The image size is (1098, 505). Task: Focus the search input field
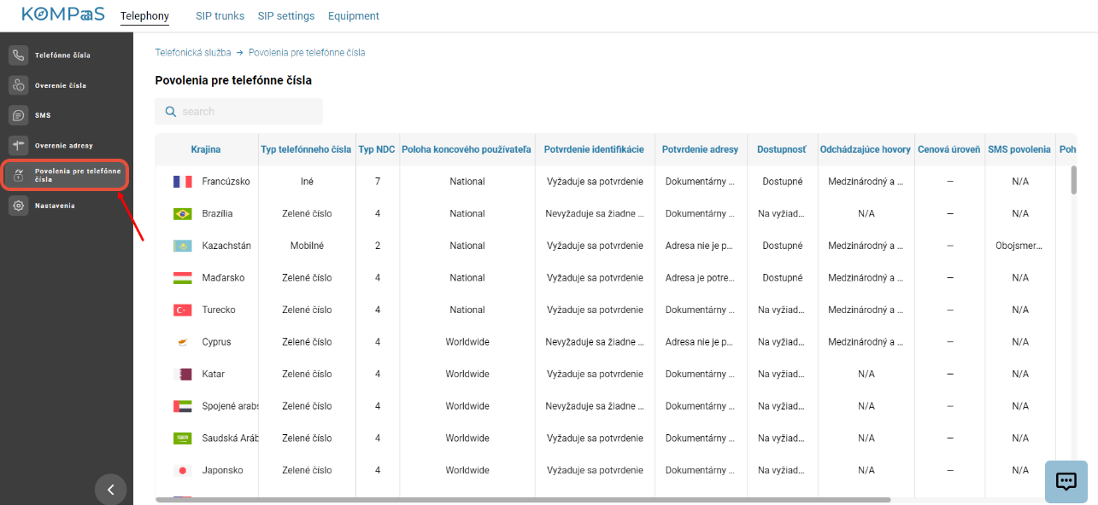239,112
